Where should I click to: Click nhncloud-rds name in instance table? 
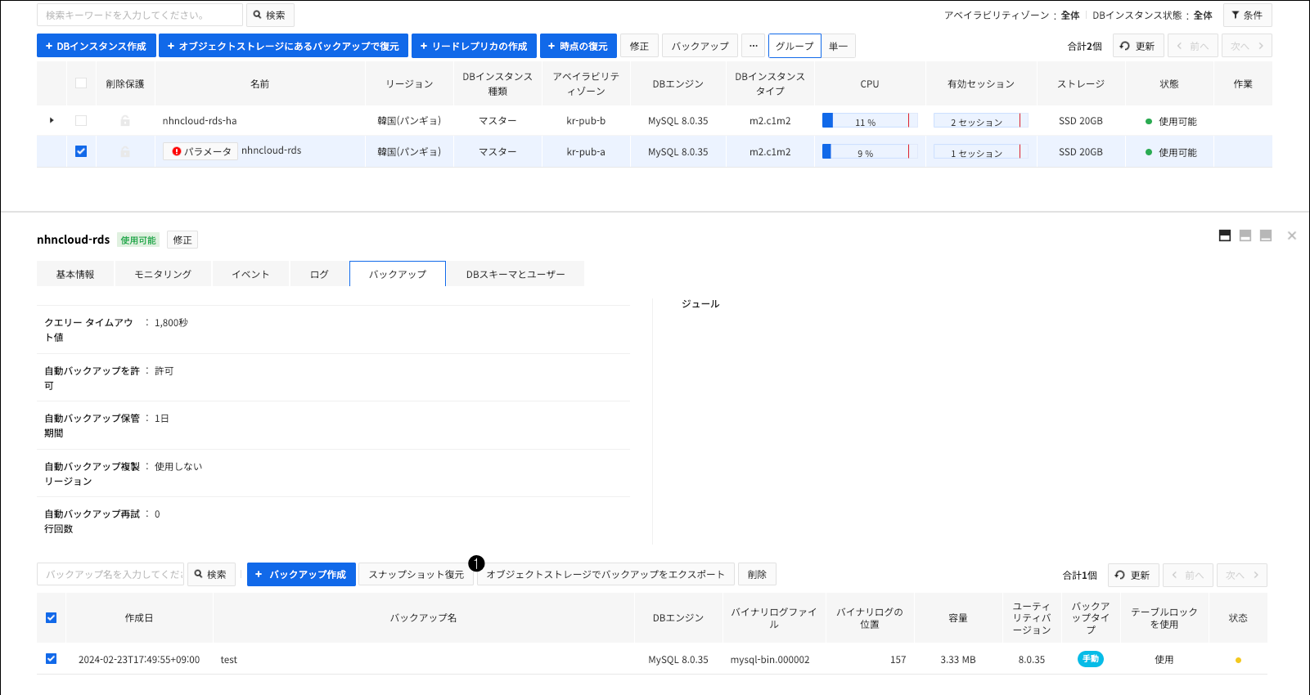point(272,150)
